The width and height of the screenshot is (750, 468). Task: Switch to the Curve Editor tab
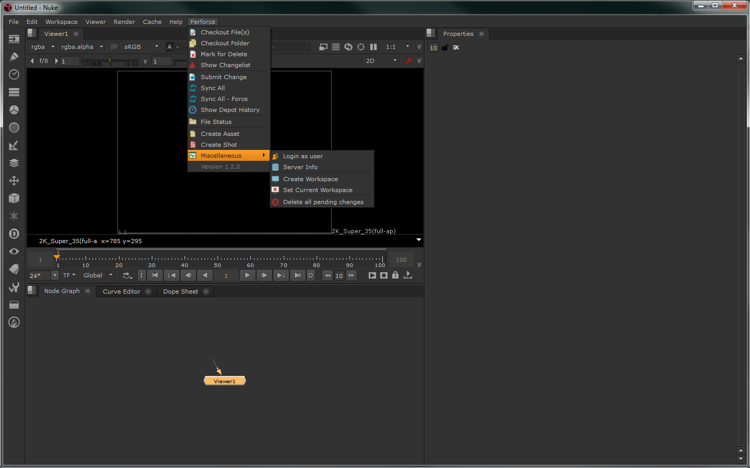[x=122, y=292]
